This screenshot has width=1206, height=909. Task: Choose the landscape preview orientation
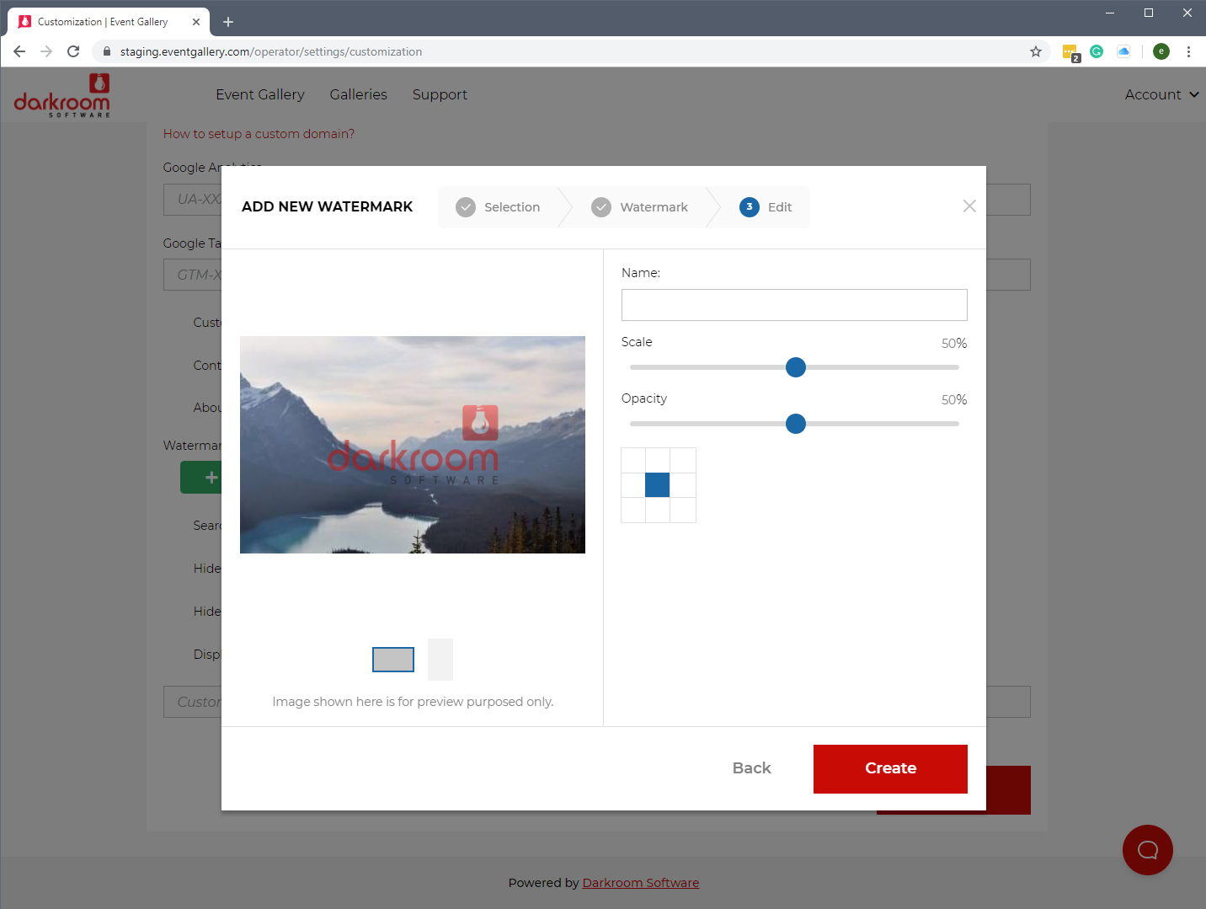click(393, 660)
